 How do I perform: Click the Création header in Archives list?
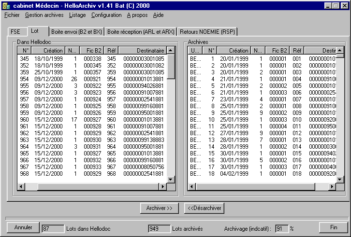click(x=234, y=51)
